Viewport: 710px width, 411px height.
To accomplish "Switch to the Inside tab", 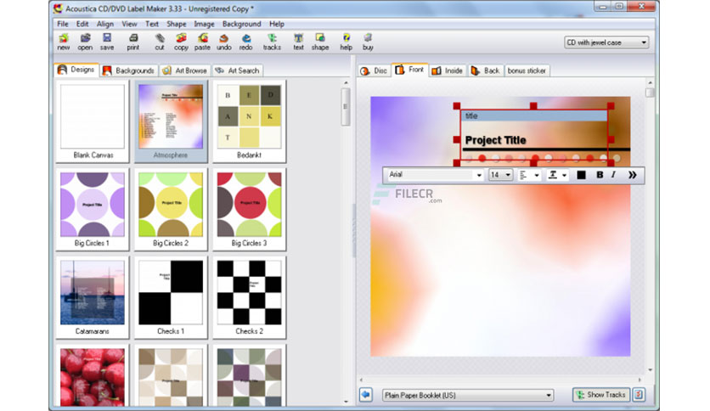I will 447,70.
